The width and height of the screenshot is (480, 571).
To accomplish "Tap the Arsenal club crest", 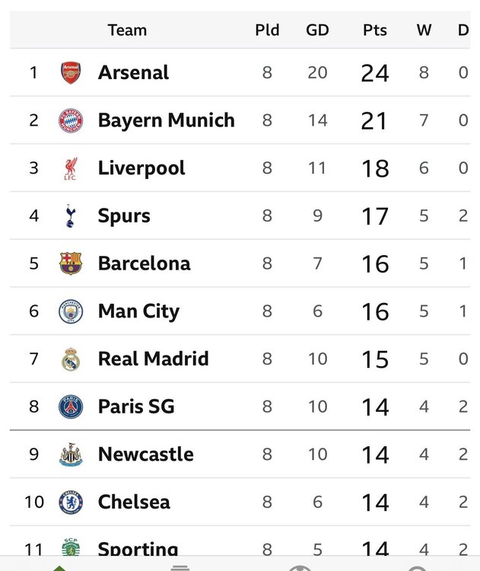I will pos(71,72).
